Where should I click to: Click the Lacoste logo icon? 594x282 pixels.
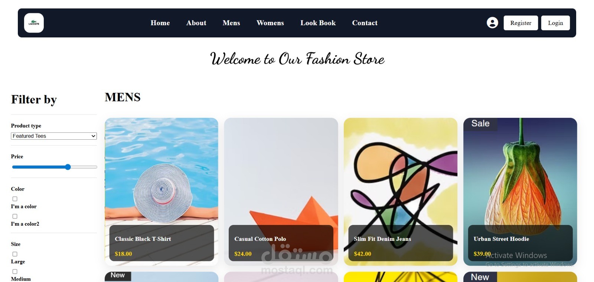[x=34, y=23]
